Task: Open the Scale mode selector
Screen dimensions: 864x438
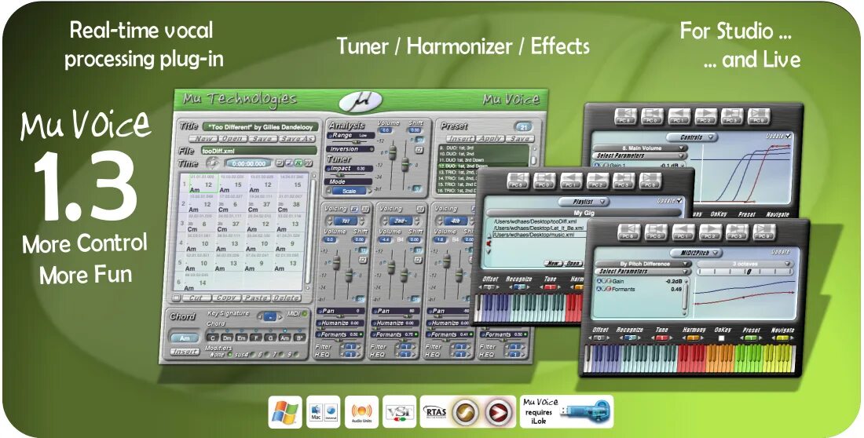Action: [350, 192]
